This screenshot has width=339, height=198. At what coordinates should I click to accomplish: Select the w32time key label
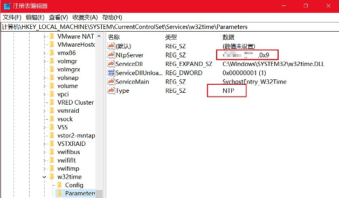[70, 177]
